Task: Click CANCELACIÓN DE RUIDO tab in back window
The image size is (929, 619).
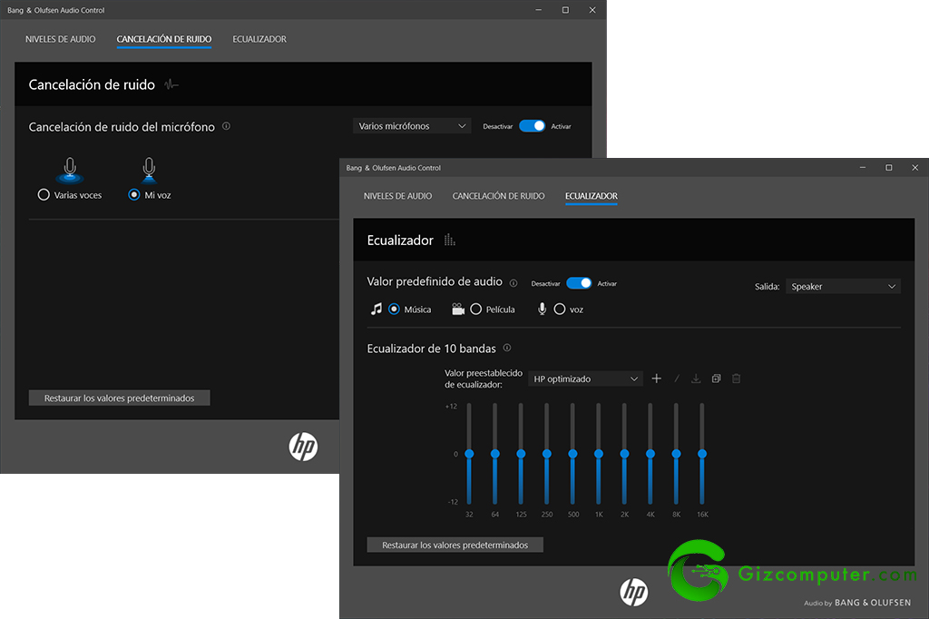Action: click(164, 39)
